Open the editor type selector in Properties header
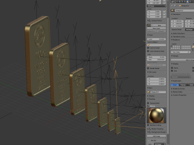The width and height of the screenshot is (194, 145). (x=173, y=2)
